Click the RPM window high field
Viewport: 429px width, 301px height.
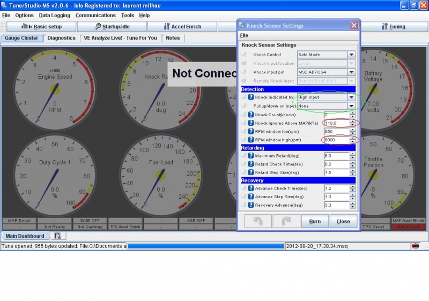[x=337, y=140]
